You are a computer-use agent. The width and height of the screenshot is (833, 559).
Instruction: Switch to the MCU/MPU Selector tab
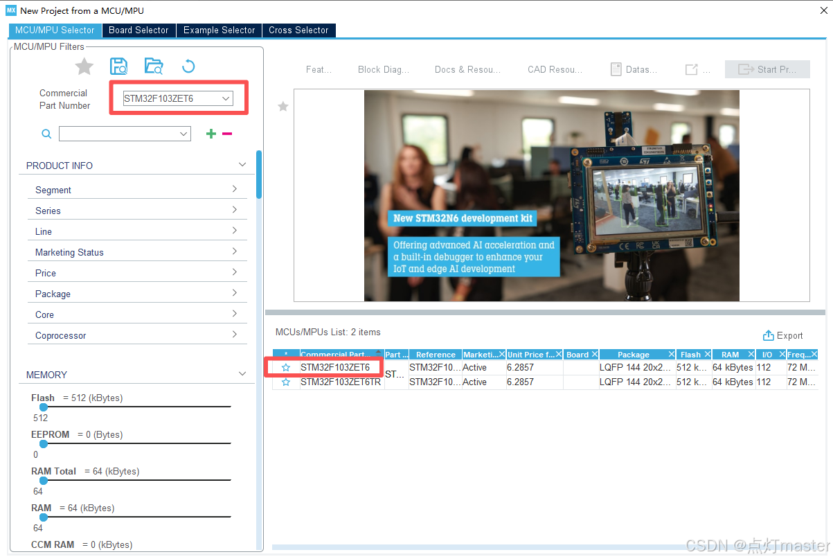55,30
